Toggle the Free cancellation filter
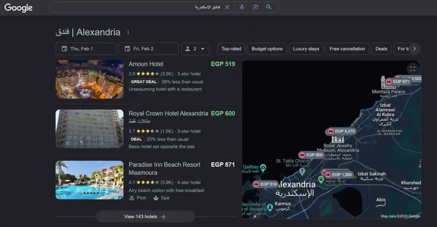Screen dimensions: 437x227 coord(347,49)
